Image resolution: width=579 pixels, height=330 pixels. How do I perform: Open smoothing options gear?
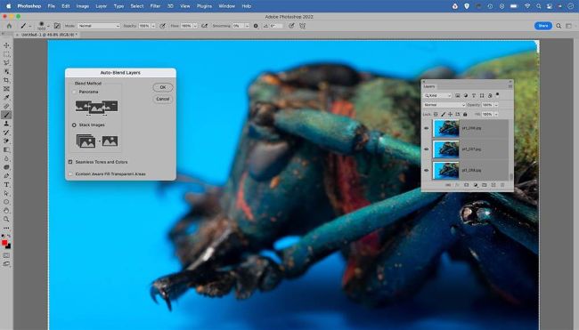click(x=256, y=26)
